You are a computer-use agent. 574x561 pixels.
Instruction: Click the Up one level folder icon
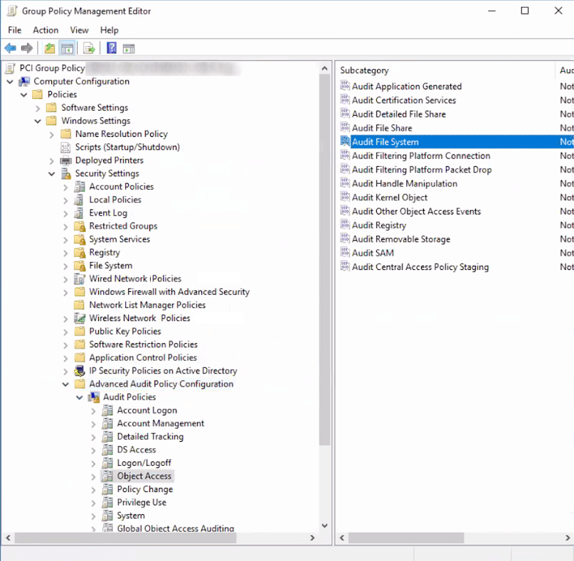coord(49,48)
